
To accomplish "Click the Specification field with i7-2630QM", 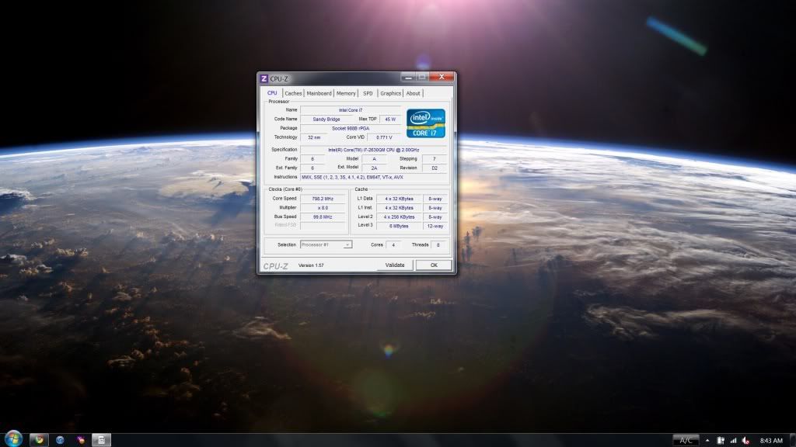I will pyautogui.click(x=374, y=150).
